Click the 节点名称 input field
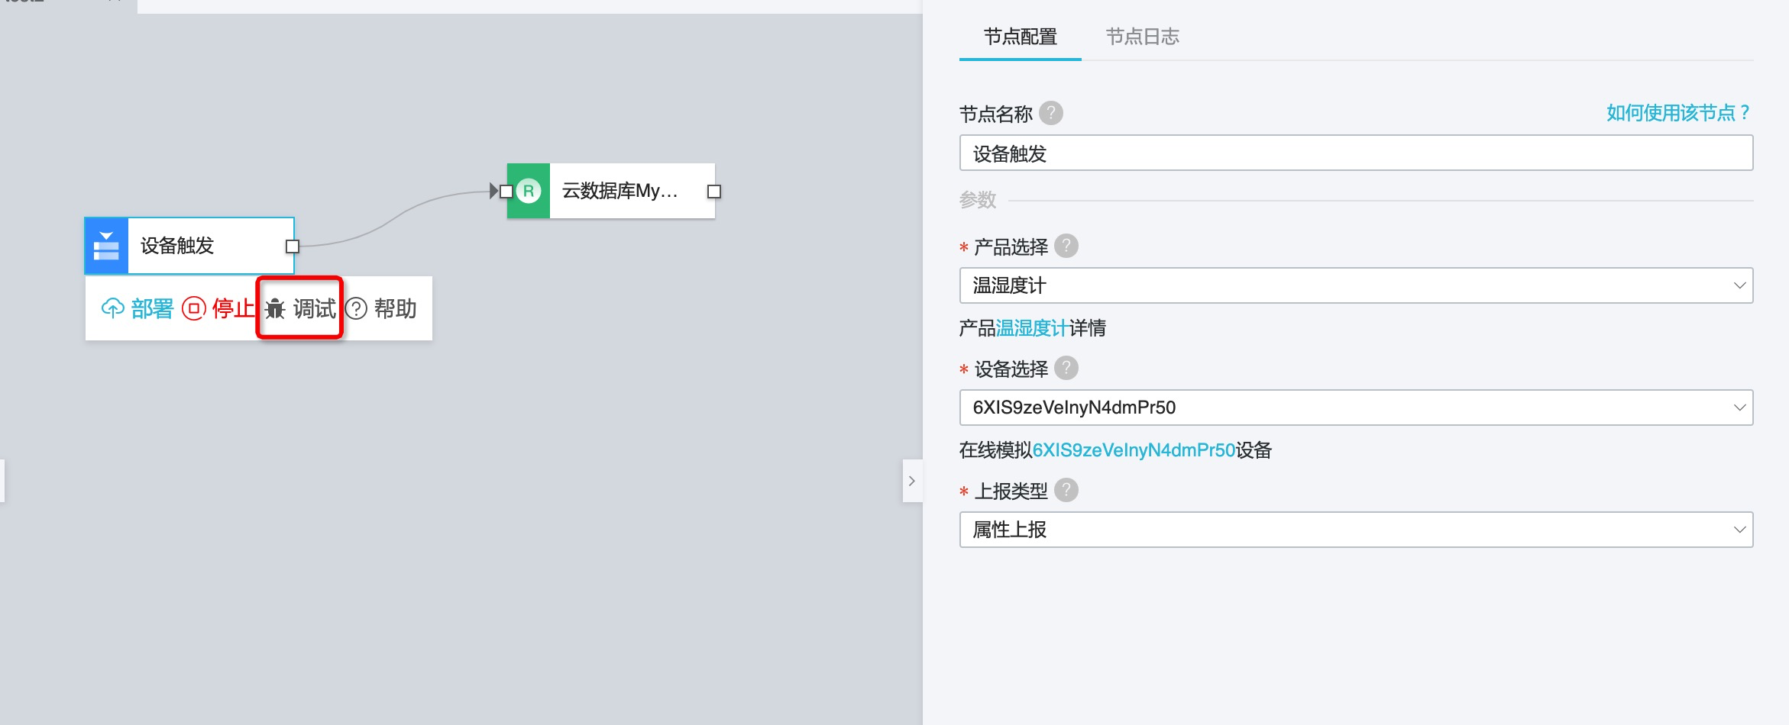Viewport: 1789px width, 725px height. [x=1355, y=153]
